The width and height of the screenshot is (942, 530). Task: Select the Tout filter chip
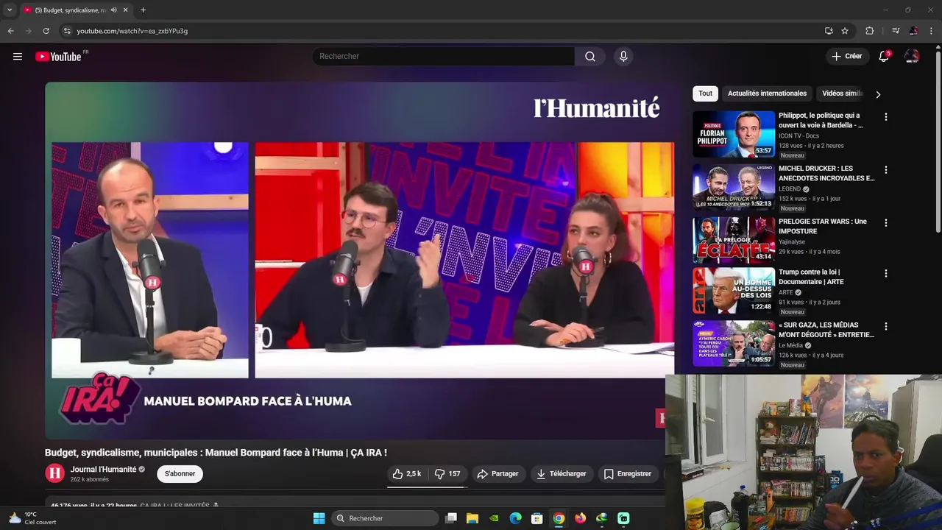point(705,93)
